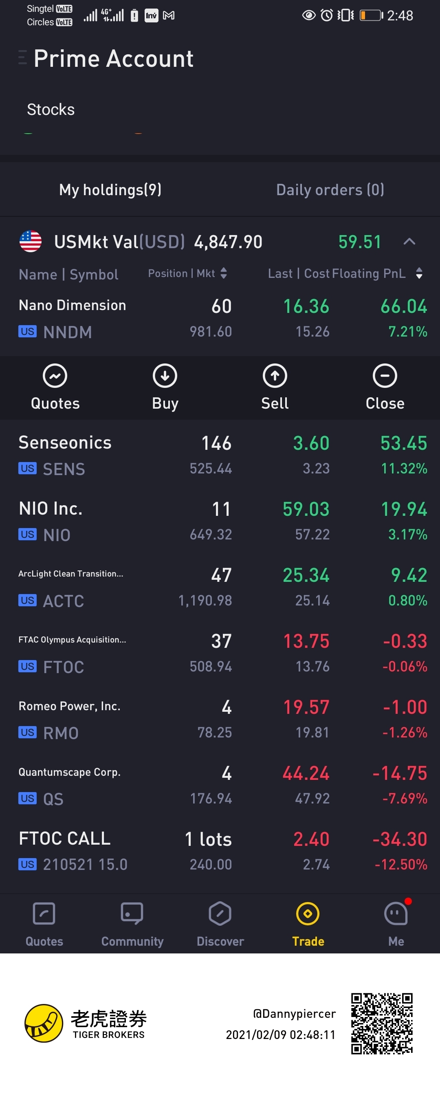This screenshot has height=1094, width=440.
Task: Tap the Buy down-arrow icon
Action: point(165,376)
